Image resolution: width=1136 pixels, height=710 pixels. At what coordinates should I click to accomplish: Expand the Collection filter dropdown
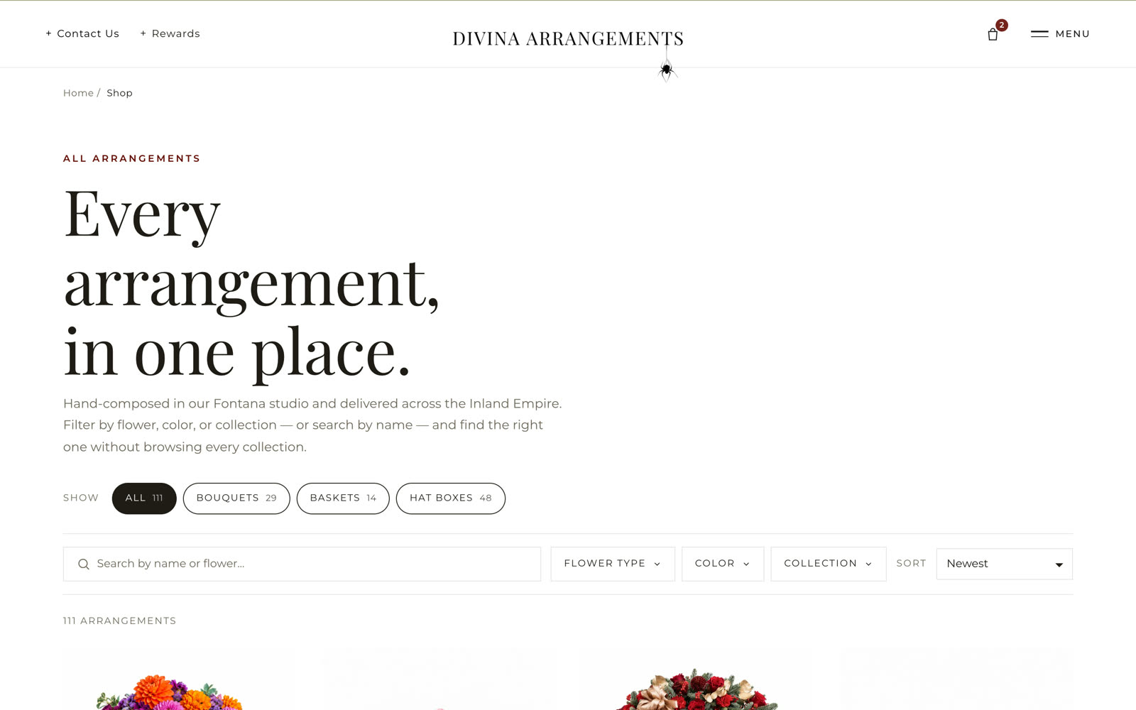[x=829, y=564]
